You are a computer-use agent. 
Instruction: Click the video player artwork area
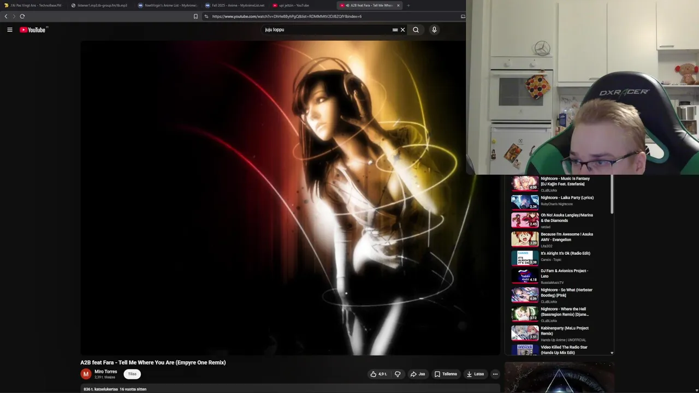coord(291,198)
